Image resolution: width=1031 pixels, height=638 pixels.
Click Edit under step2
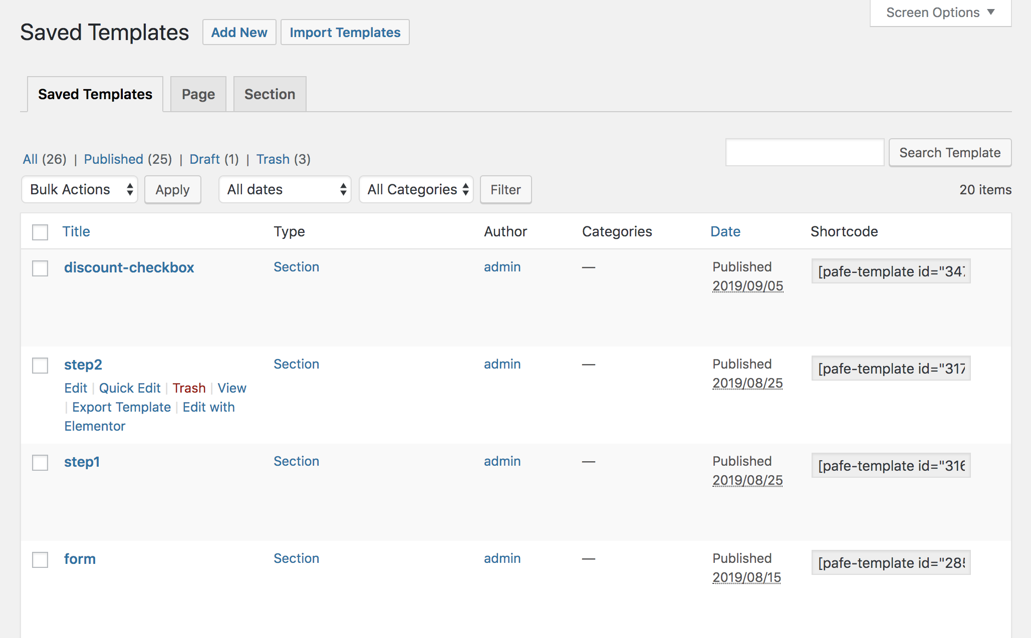[76, 388]
